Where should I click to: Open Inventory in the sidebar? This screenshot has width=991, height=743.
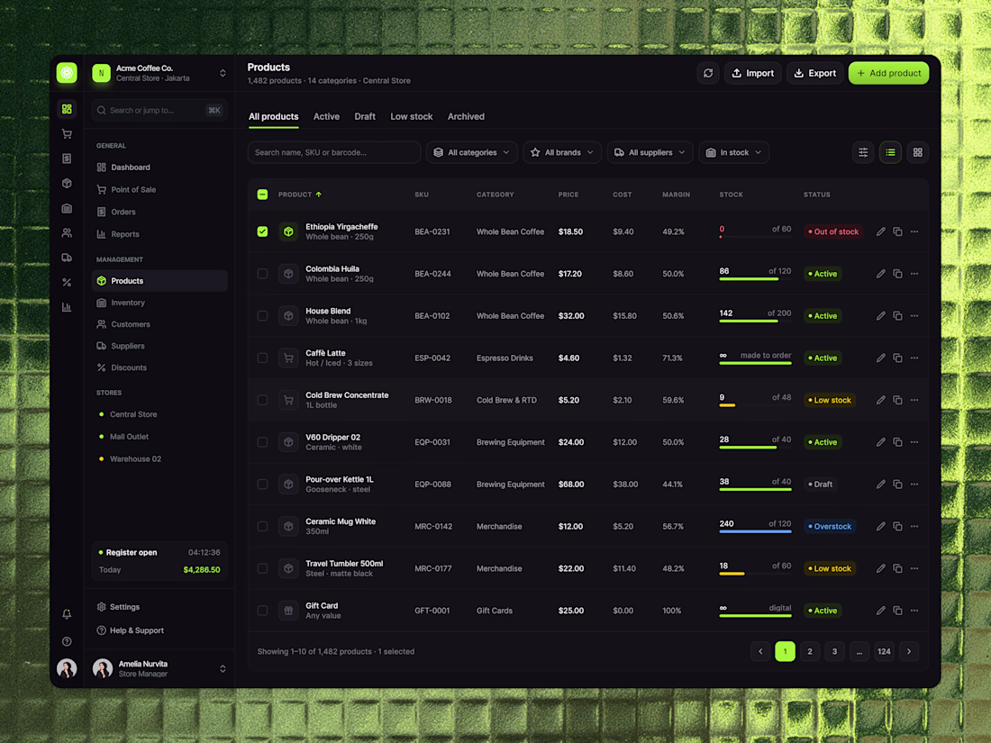click(159, 303)
